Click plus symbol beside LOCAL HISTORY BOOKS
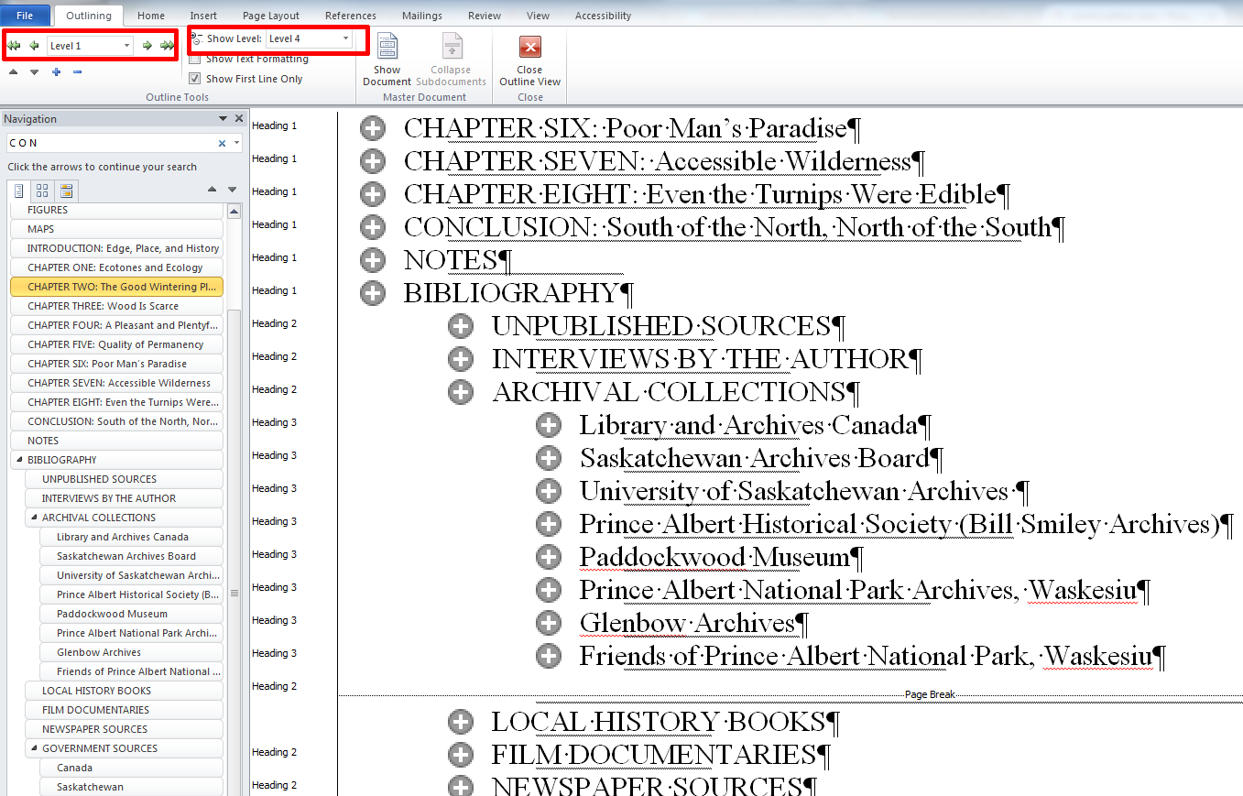Image resolution: width=1243 pixels, height=796 pixels. click(461, 722)
